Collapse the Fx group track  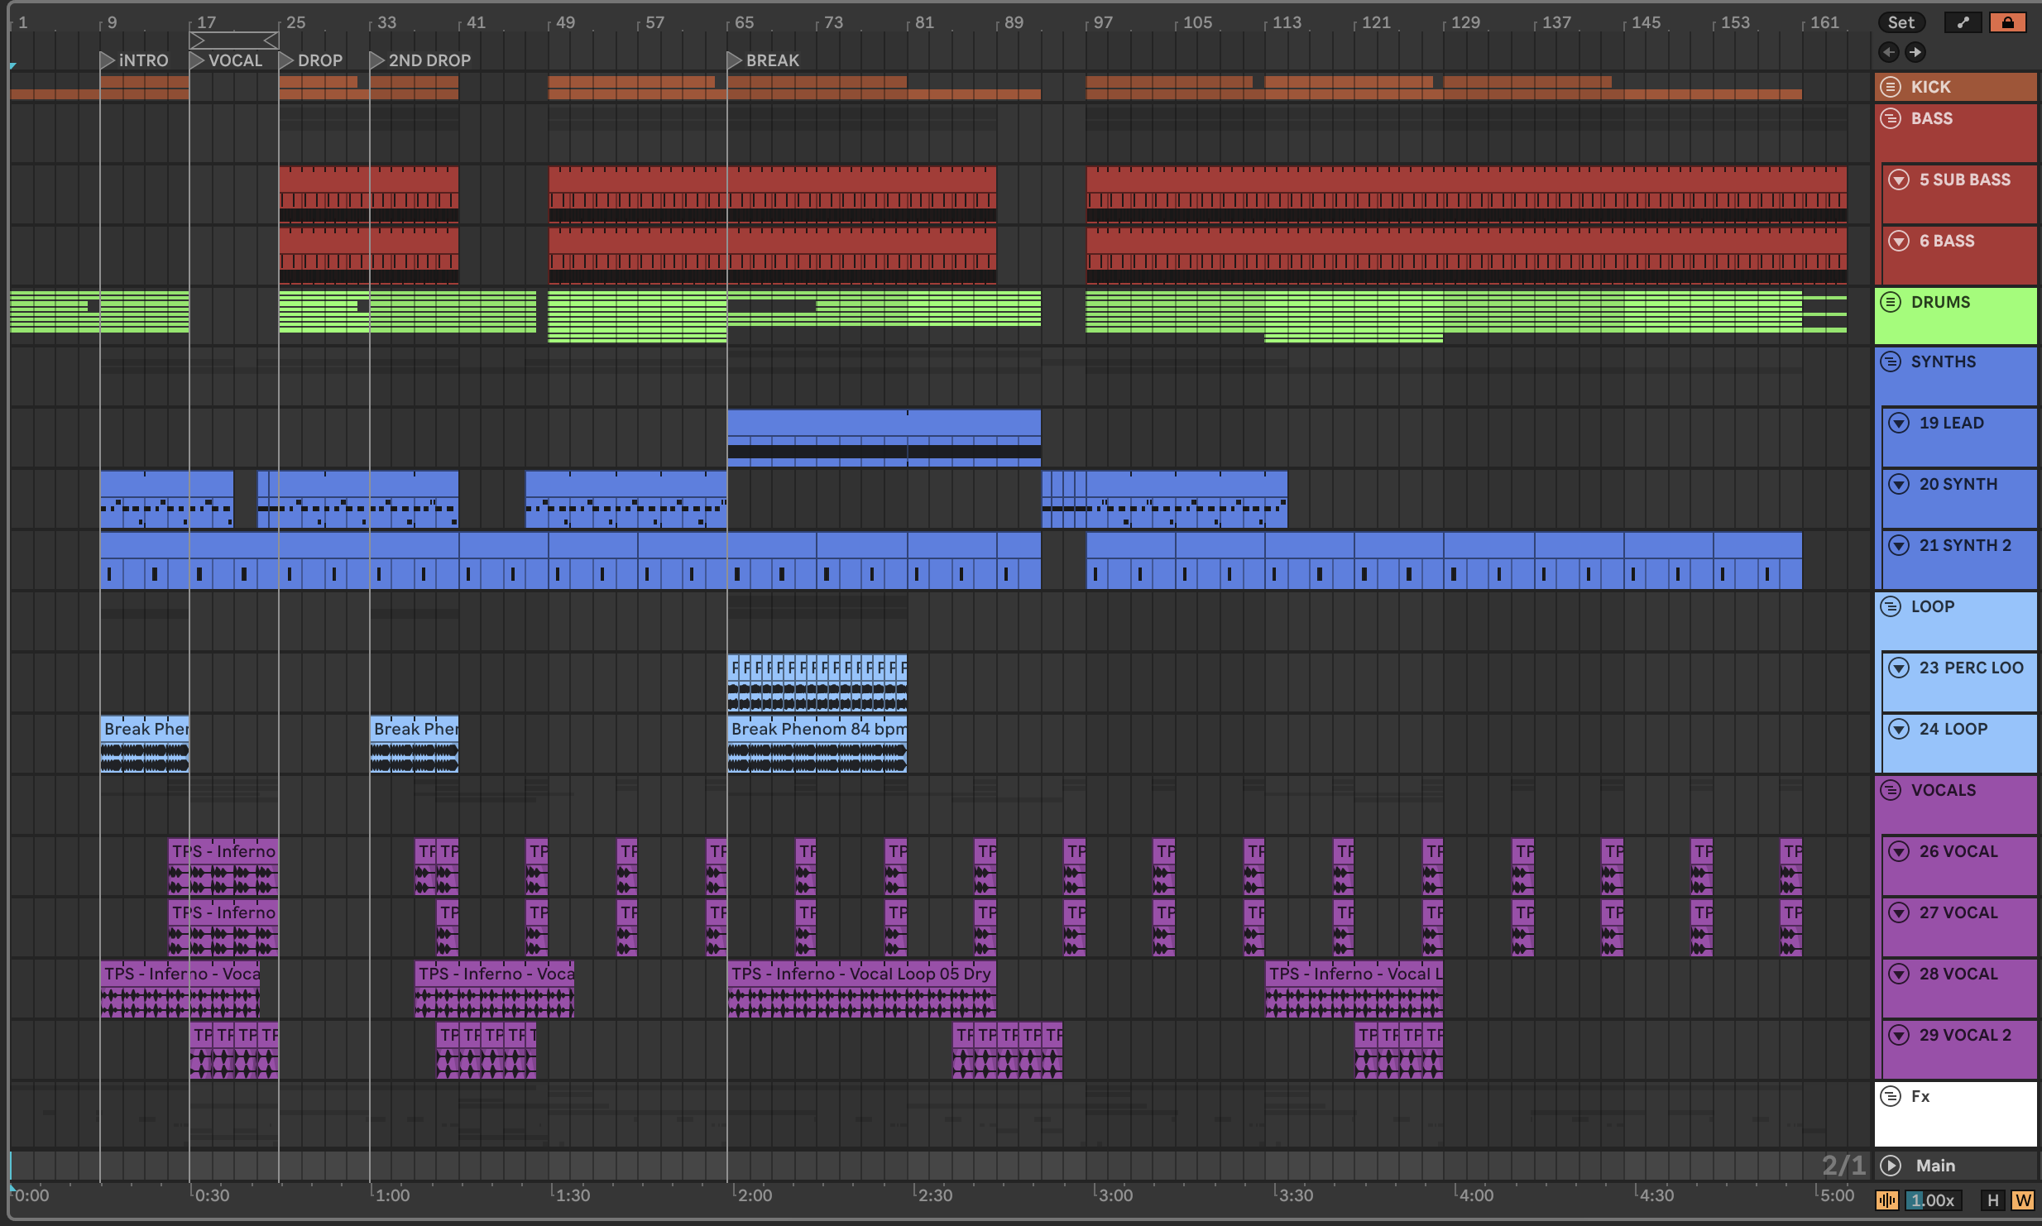[1891, 1096]
